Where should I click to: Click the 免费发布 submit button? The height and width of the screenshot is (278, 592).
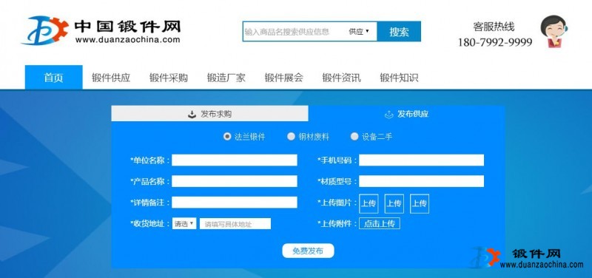[x=308, y=251]
